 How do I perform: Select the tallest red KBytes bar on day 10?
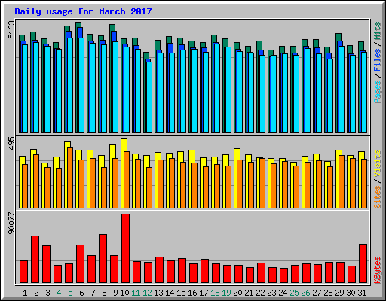126,248
